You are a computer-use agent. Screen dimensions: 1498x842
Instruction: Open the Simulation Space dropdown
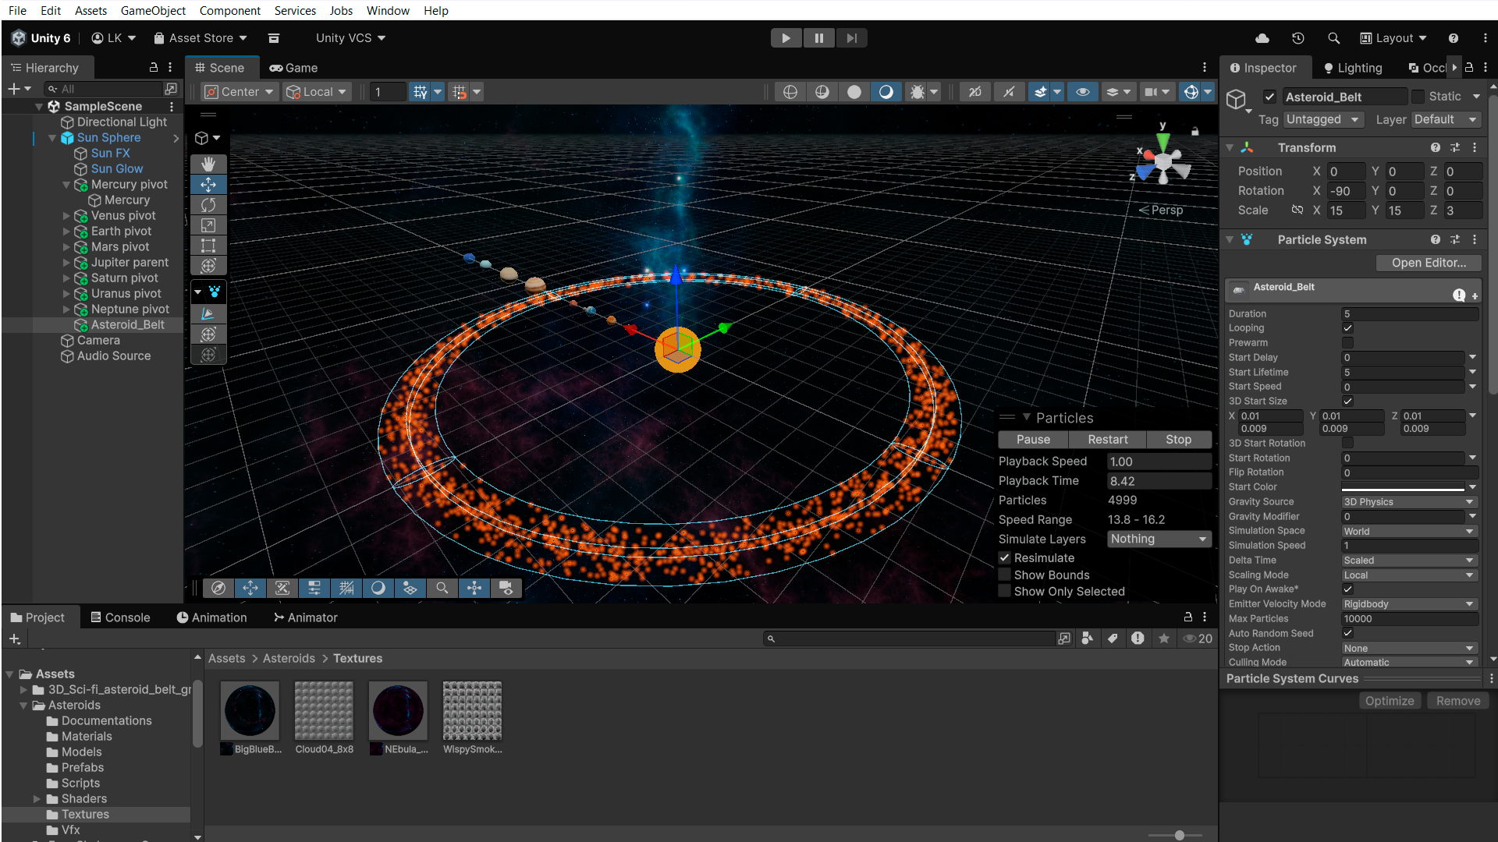click(1408, 531)
